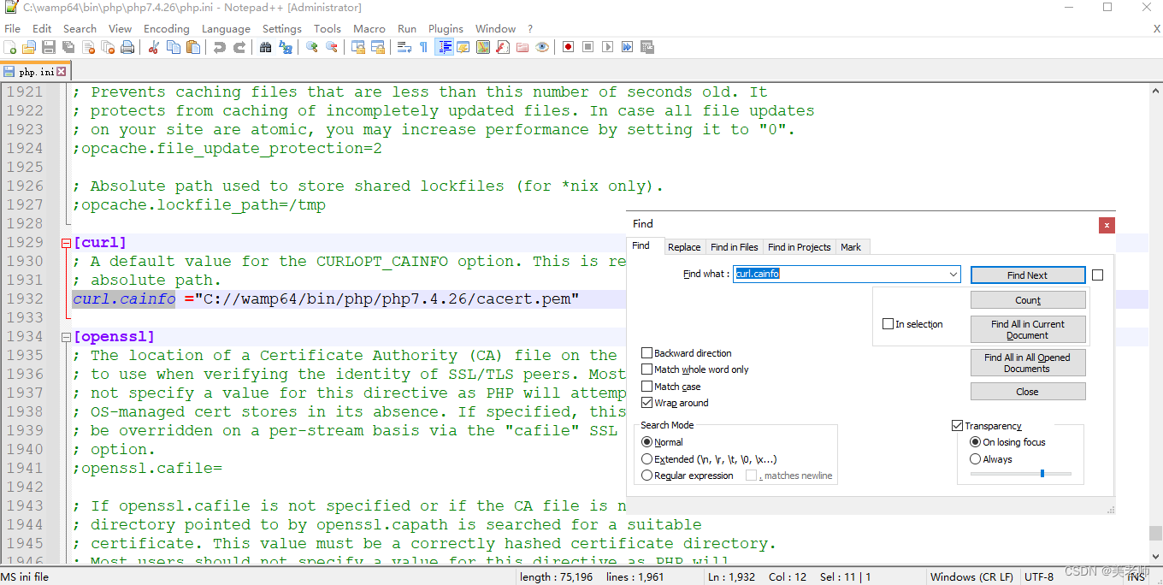Start macro recording with the red dot
Image resolution: width=1163 pixels, height=585 pixels.
coord(568,47)
